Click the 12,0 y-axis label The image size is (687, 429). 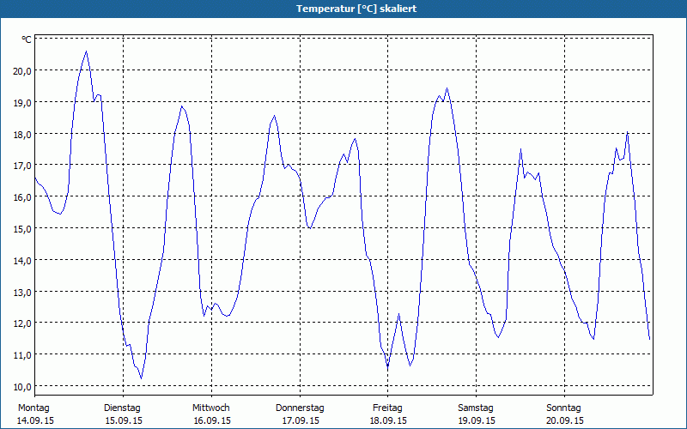22,324
